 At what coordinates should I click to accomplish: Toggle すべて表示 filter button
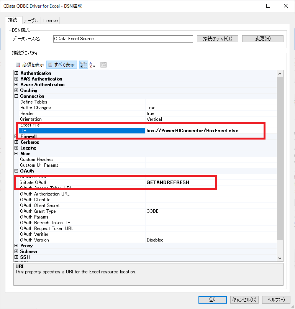(62, 65)
